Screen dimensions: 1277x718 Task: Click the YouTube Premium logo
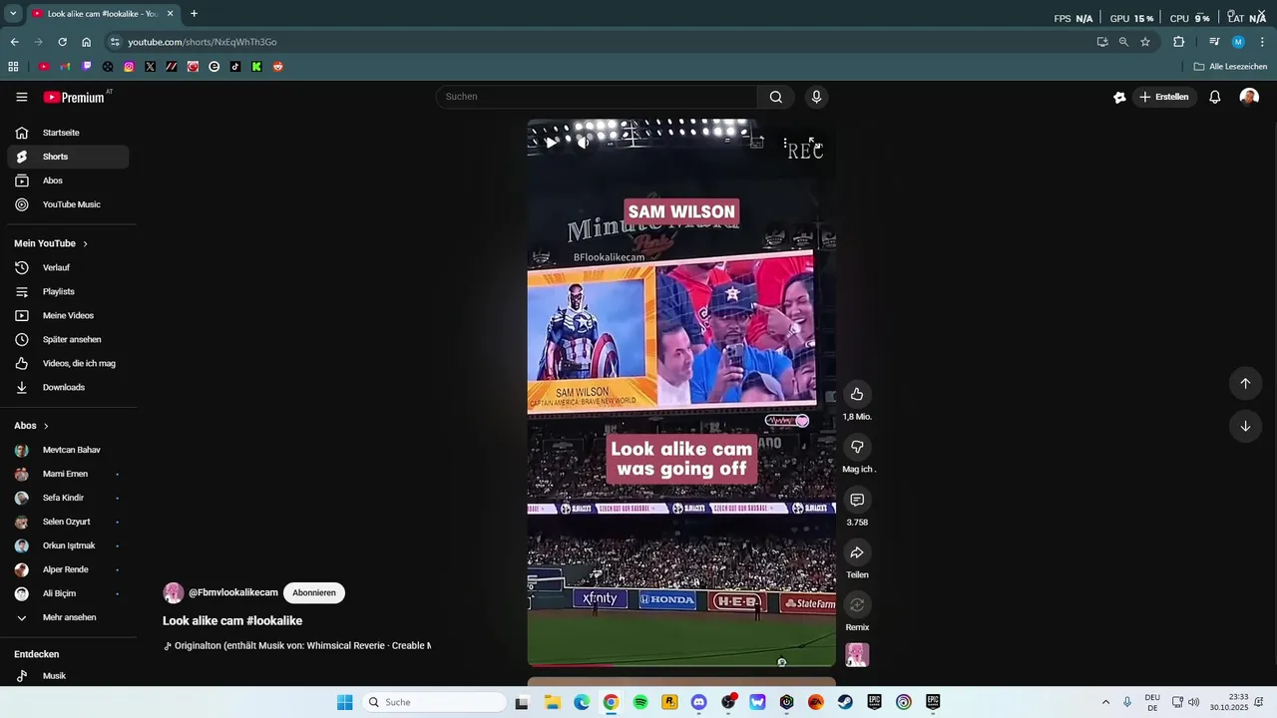point(74,97)
